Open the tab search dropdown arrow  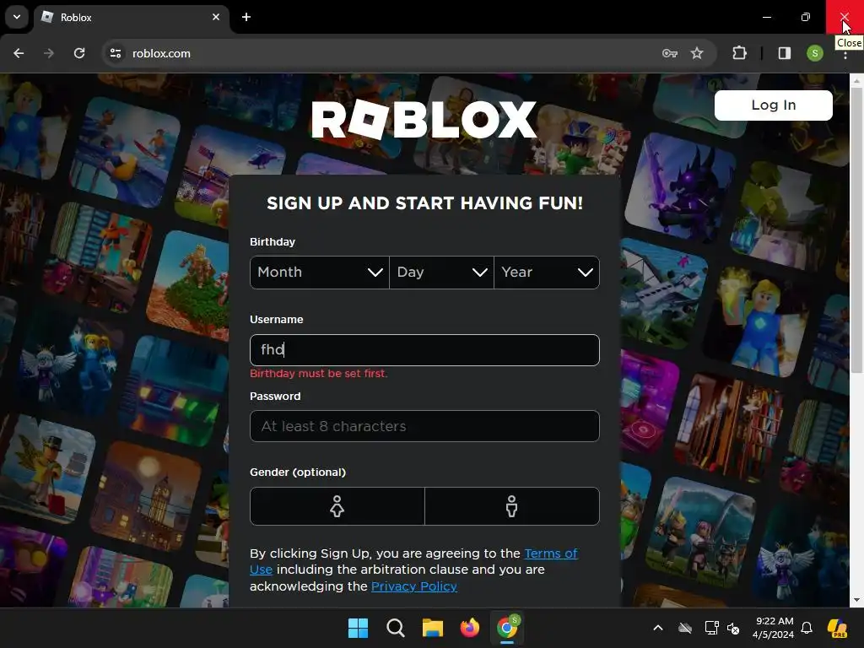(x=17, y=17)
